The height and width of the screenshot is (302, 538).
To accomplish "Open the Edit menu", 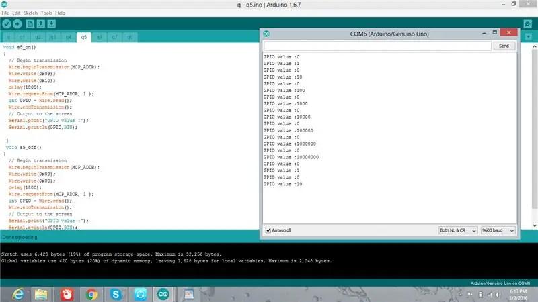I will click(x=16, y=13).
